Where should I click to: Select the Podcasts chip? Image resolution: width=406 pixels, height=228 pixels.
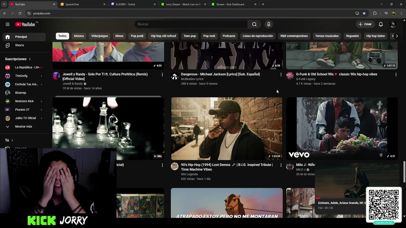click(229, 36)
